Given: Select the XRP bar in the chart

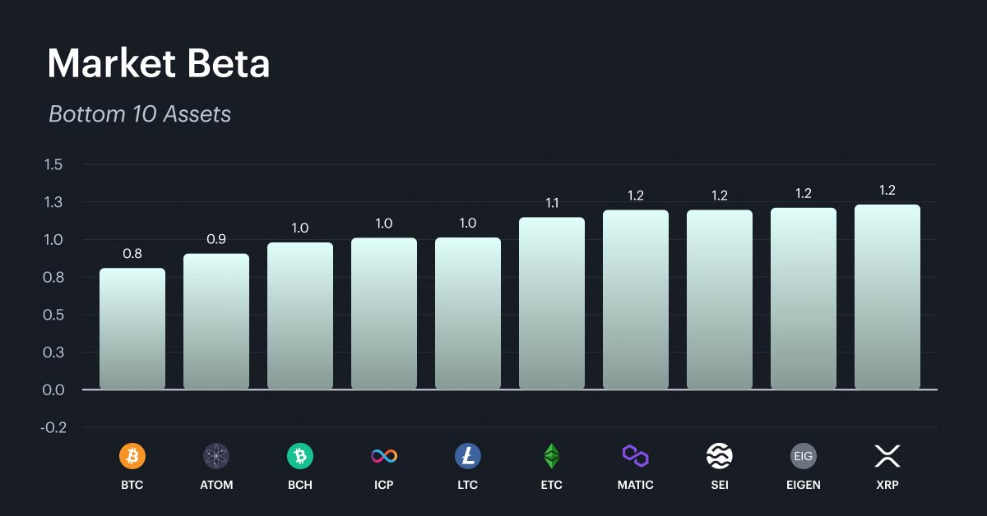Looking at the screenshot, I should point(887,297).
